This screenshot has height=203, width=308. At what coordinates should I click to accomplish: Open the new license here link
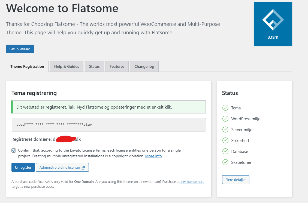pos(192,182)
